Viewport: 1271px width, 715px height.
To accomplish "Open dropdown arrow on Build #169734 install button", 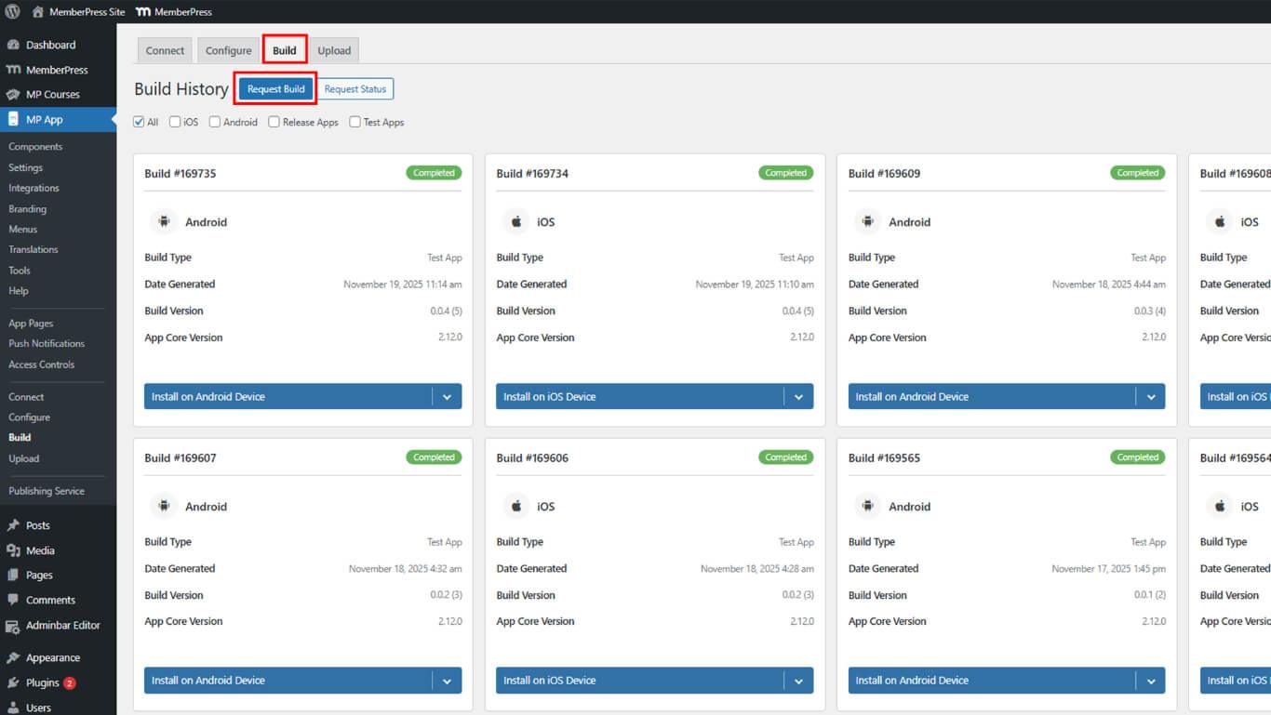I will 798,397.
